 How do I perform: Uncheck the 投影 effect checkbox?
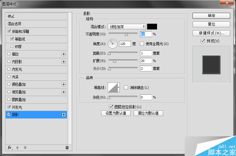point(9,114)
